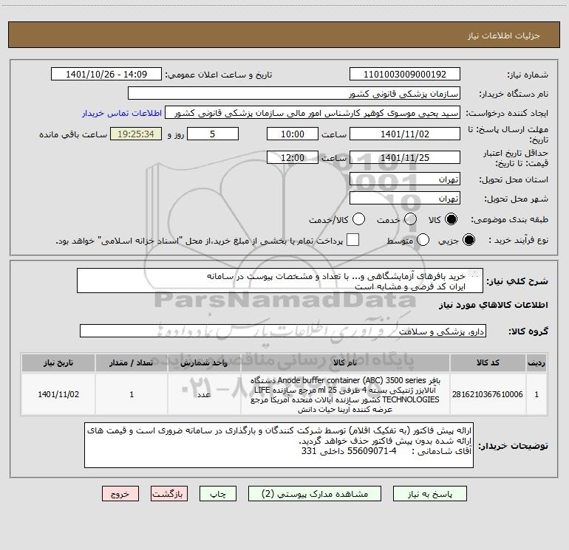Click the اطلاعات کالاهای مورد نیاز heading
569x550 pixels.
point(493,305)
